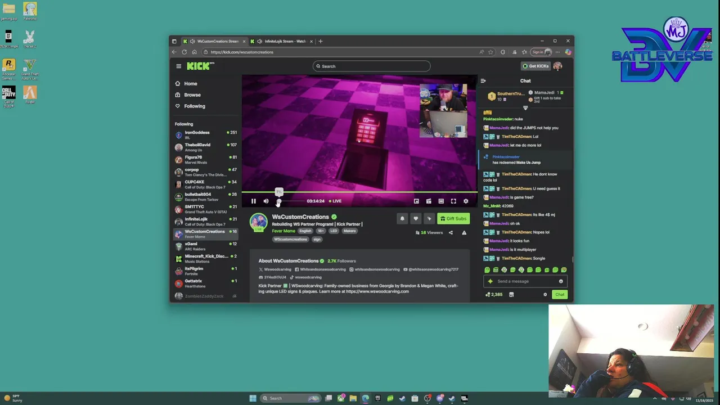
Task: Open a new browser tab
Action: point(321,41)
